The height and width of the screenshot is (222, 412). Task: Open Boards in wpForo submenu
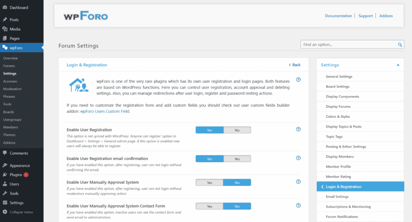point(8,112)
